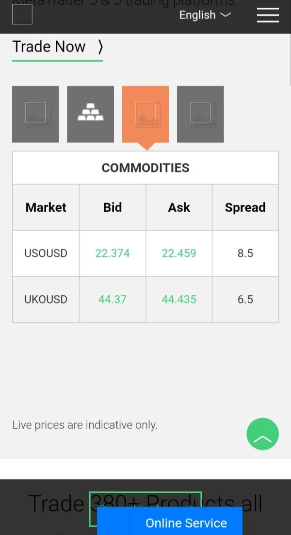Select the orange highlighted commodities category icon
Image resolution: width=291 pixels, height=535 pixels.
(145, 114)
